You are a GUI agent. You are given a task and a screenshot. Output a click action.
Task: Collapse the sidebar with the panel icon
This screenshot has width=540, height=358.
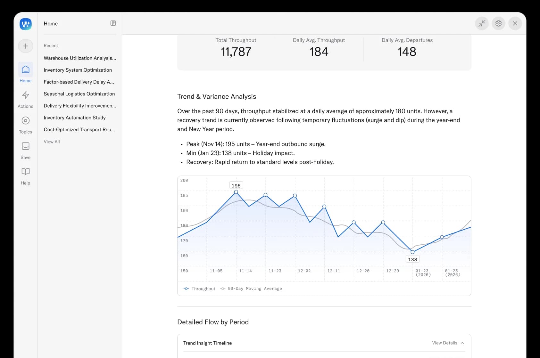[x=113, y=23]
